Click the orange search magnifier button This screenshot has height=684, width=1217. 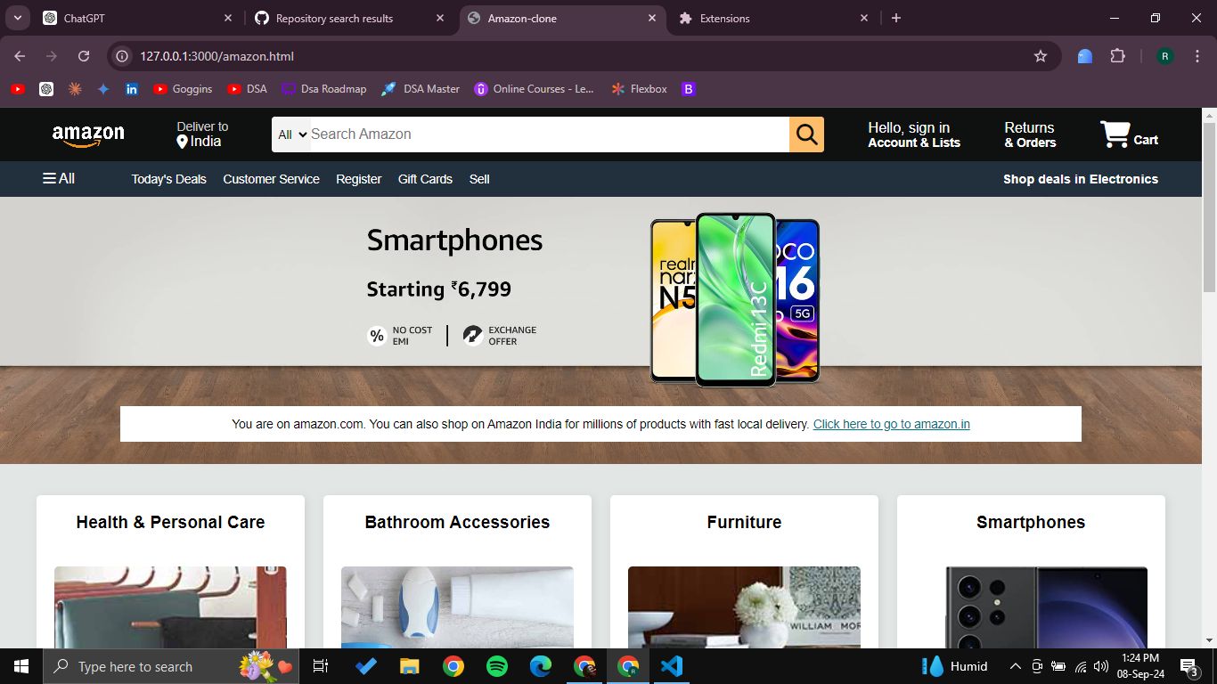click(x=806, y=134)
